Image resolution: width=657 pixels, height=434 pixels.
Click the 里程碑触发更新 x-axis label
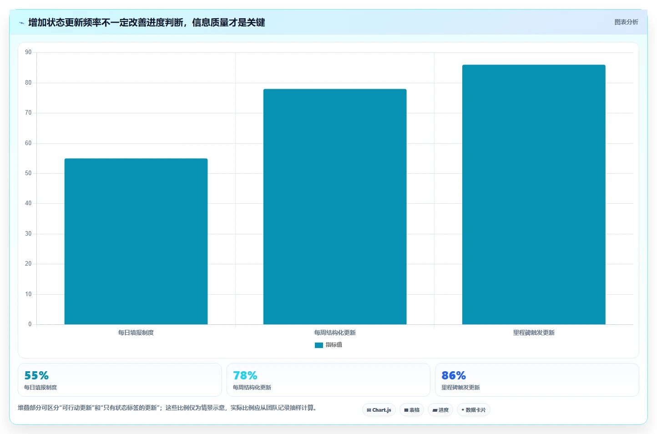[534, 333]
